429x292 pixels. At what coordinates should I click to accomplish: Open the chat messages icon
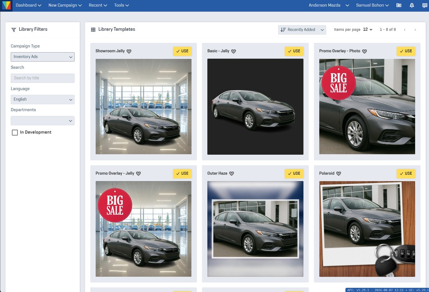(x=424, y=5)
